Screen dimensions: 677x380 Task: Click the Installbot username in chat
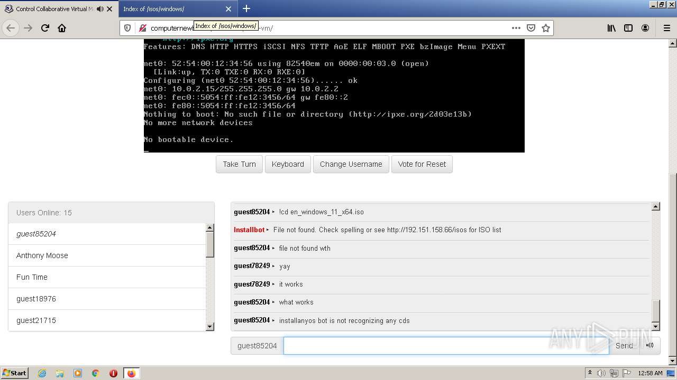point(249,230)
